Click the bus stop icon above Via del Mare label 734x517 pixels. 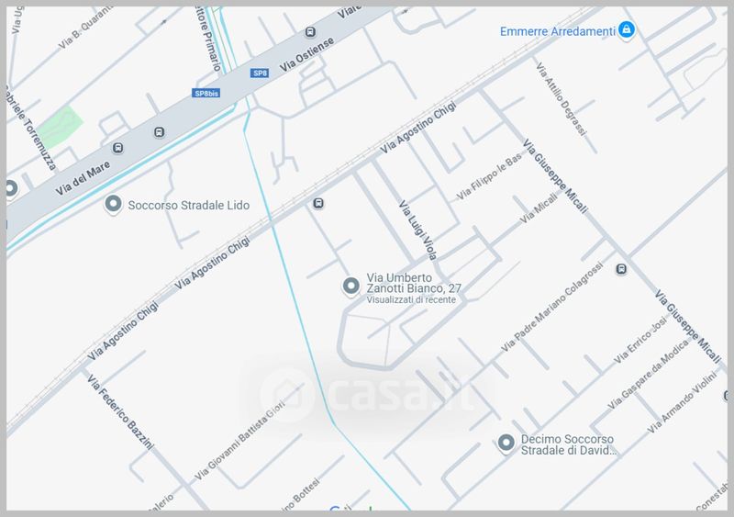click(x=118, y=148)
